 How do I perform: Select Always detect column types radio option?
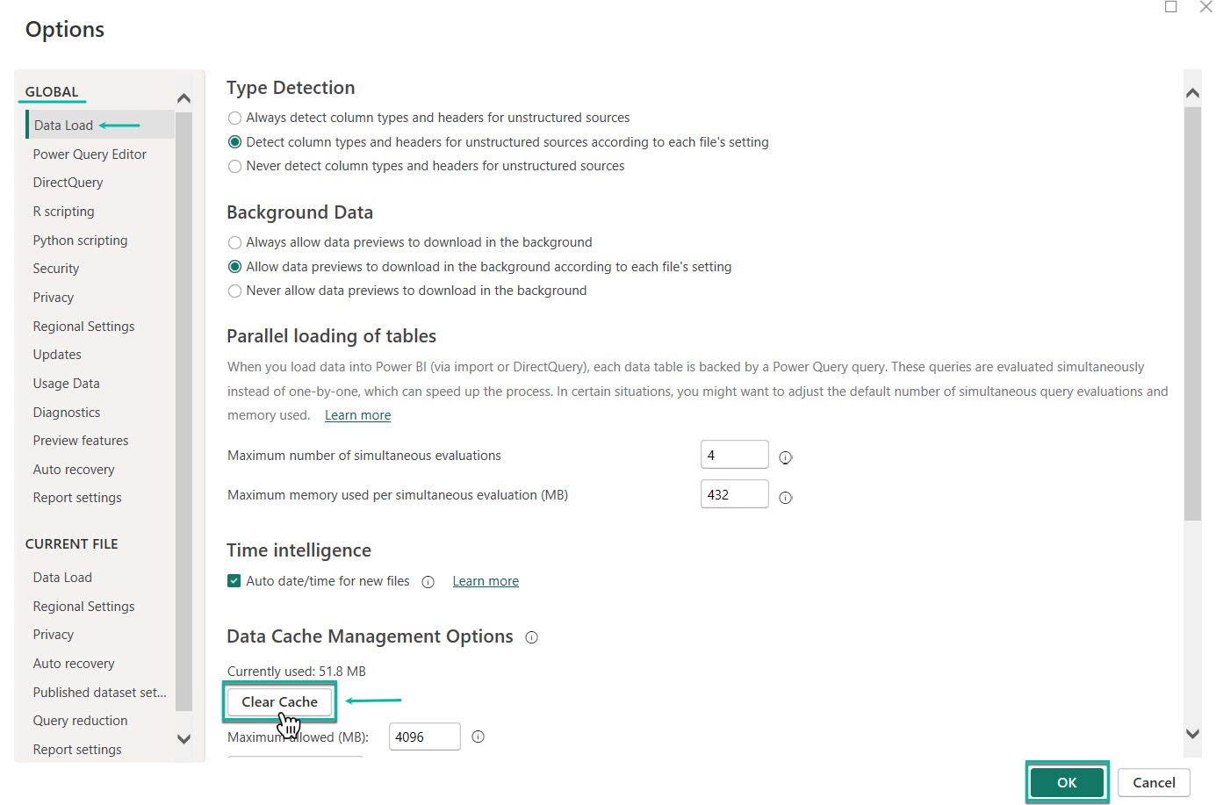234,119
